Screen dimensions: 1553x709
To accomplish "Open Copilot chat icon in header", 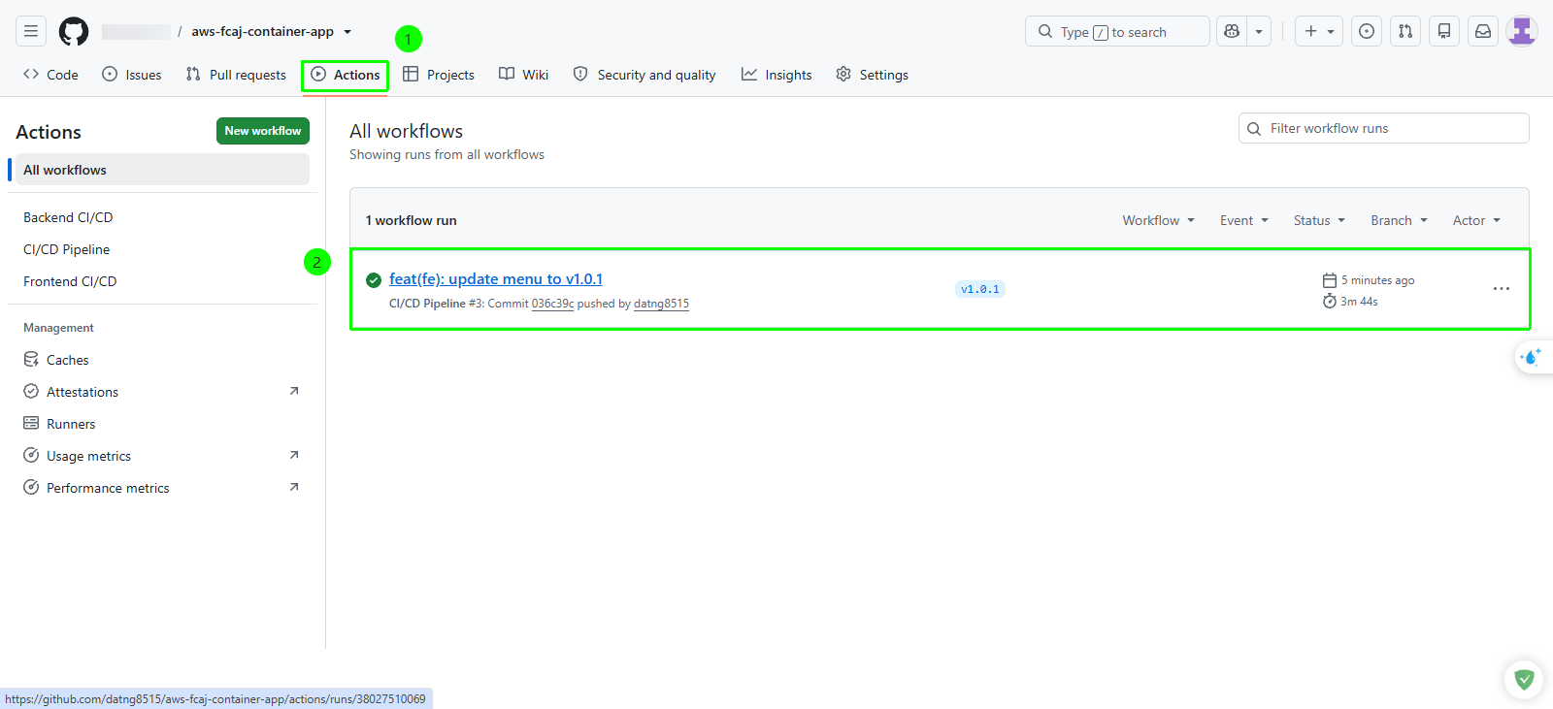I will click(1232, 31).
